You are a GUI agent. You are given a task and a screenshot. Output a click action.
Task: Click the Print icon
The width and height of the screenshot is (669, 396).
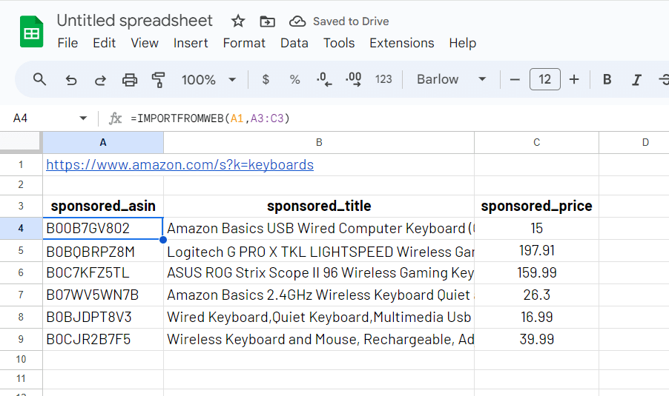[x=130, y=79]
